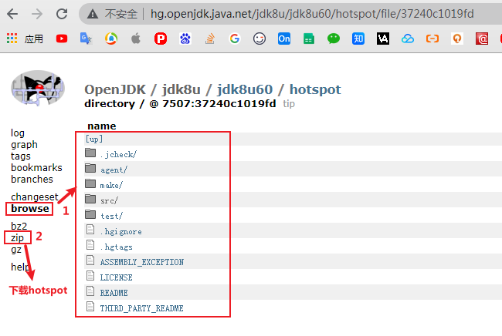The height and width of the screenshot is (336, 502).
Task: Open the WeChat green bubble bookmark
Action: click(x=334, y=39)
